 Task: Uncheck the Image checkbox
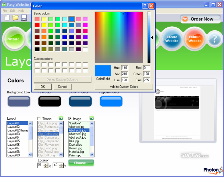click(x=70, y=119)
